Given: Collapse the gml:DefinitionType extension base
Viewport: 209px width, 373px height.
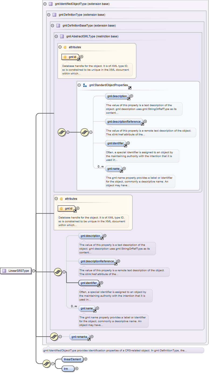Looking at the screenshot, I should pos(49,15).
